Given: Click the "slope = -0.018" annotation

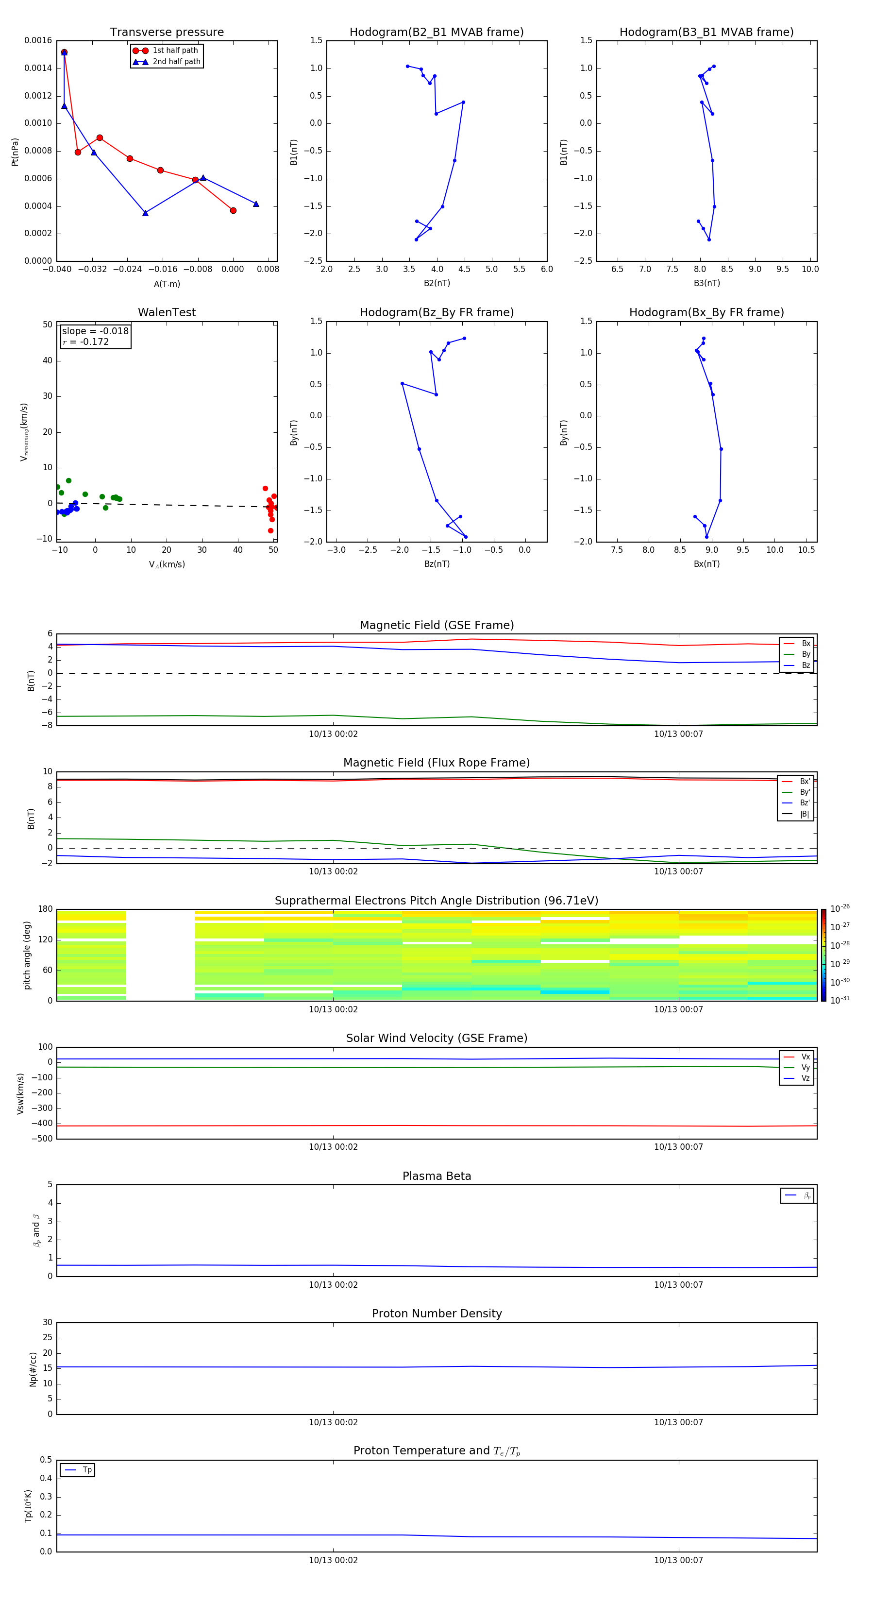Looking at the screenshot, I should 95,331.
